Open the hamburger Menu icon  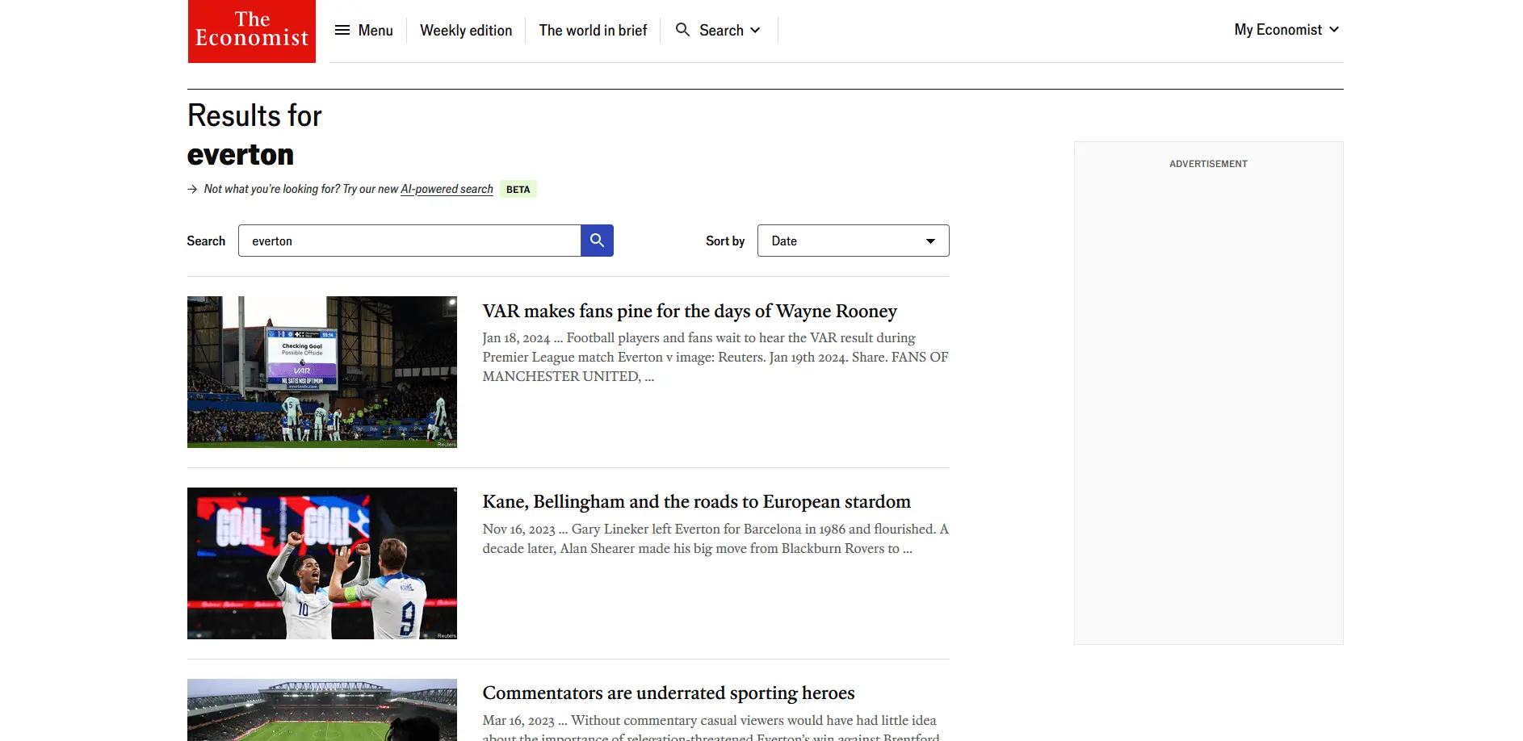[342, 30]
